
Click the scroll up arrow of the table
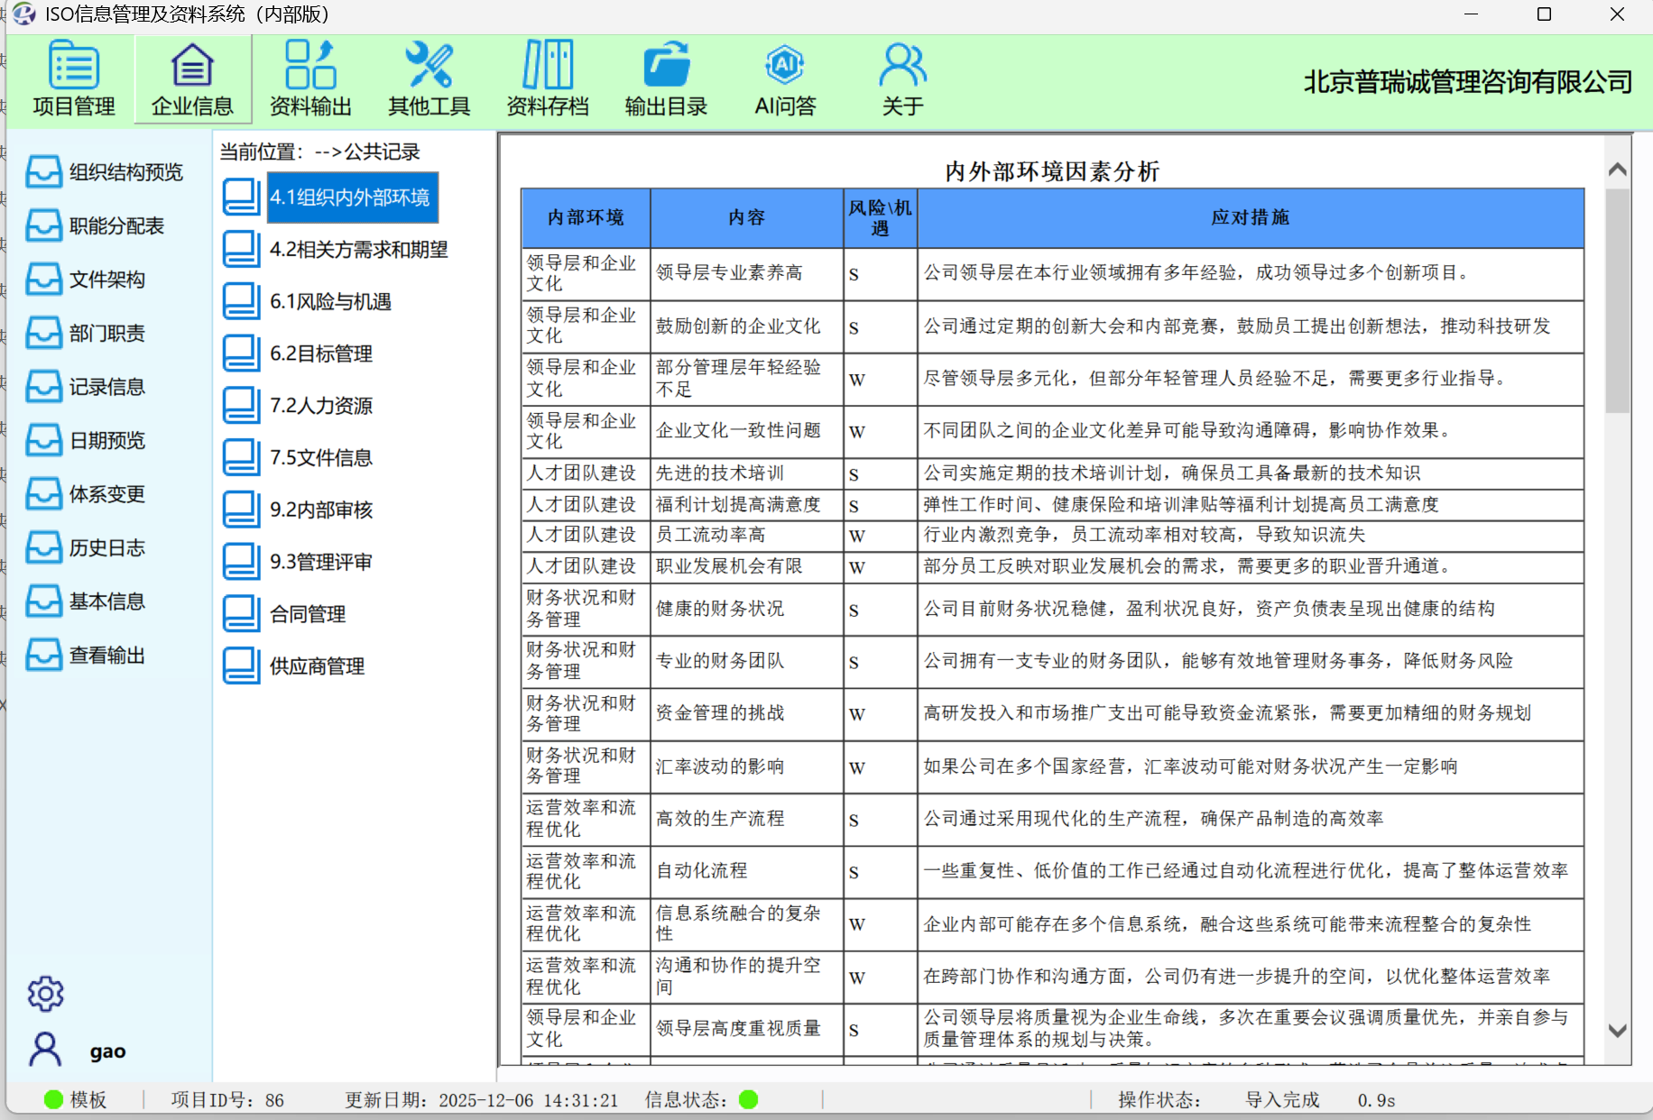coord(1617,170)
